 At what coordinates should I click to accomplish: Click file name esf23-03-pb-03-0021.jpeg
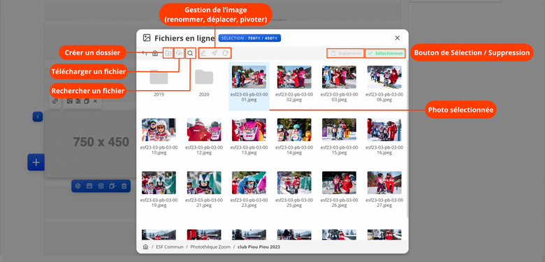click(x=204, y=203)
